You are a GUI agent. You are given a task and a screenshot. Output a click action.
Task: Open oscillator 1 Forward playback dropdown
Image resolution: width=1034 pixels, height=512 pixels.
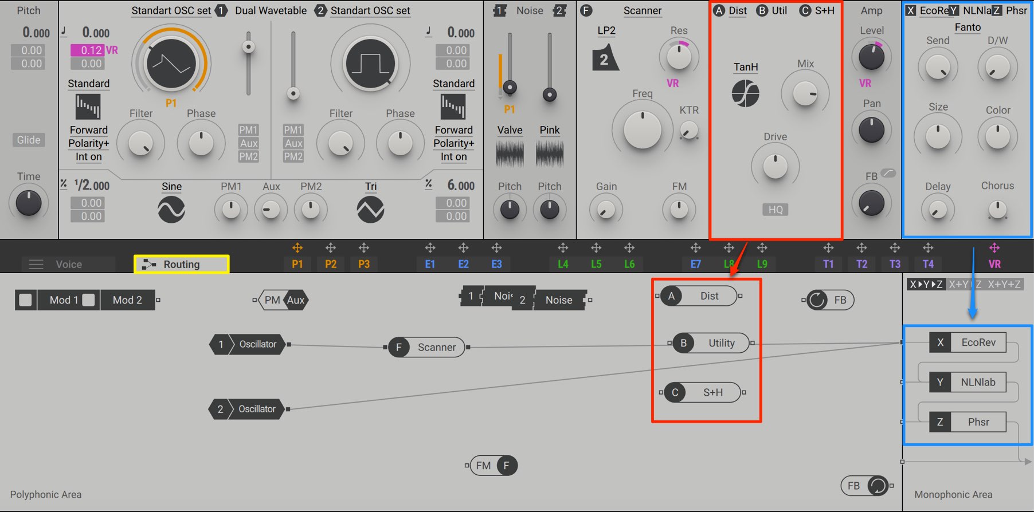[89, 130]
